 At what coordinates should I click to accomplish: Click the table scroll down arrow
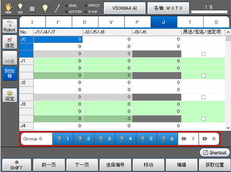(x=228, y=128)
